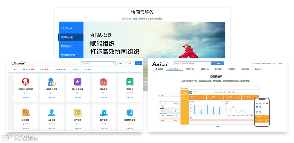Click 查看详情 under 协同高校议题管理

coord(26,98)
